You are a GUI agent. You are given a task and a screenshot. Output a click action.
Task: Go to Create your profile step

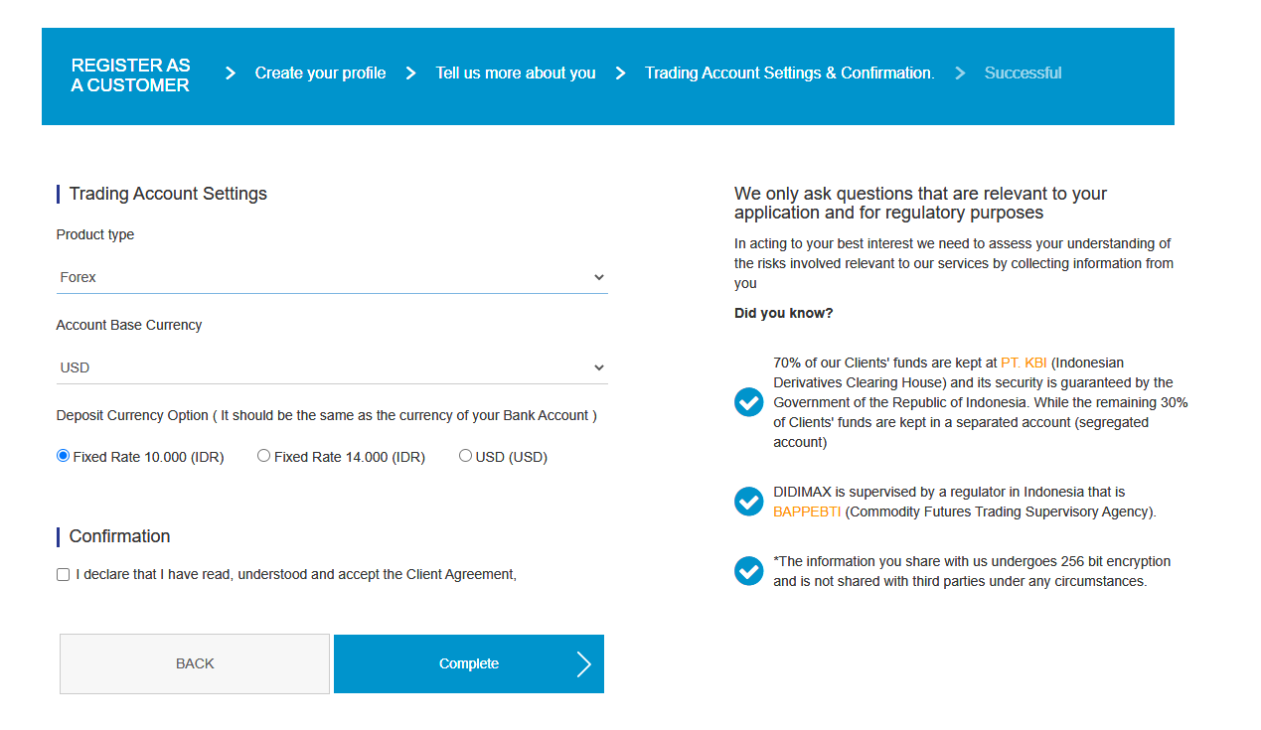tap(320, 73)
